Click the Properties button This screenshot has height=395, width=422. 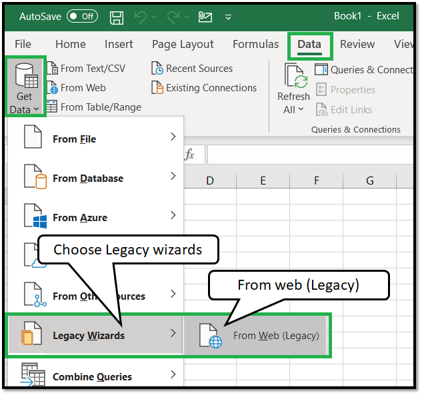coord(345,89)
